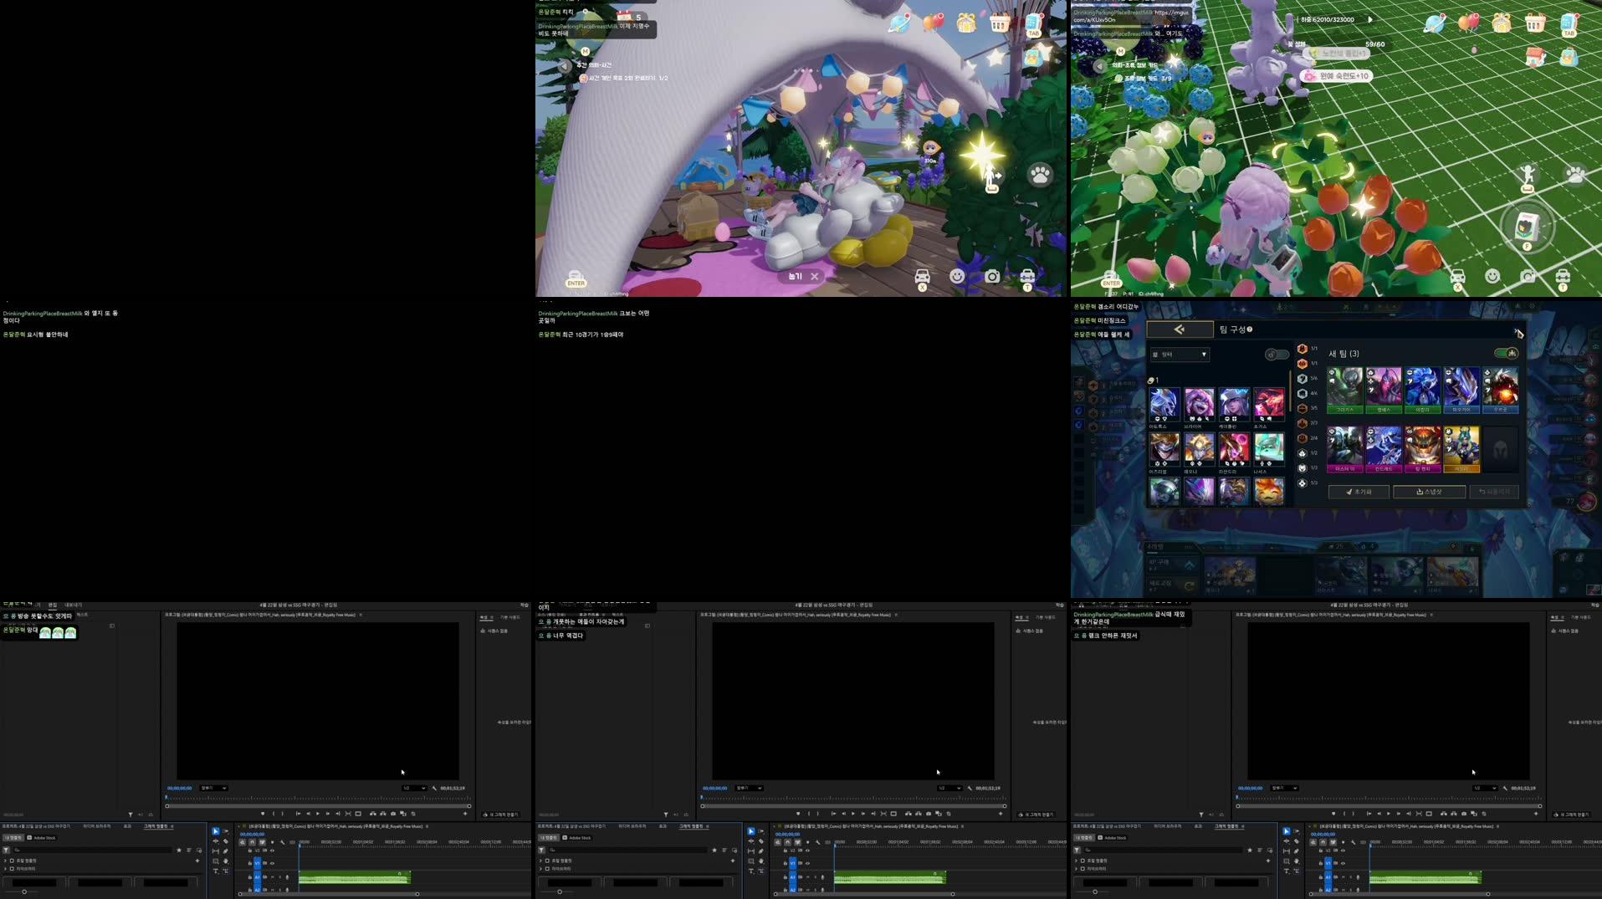
Task: Click the help icon beside 팀 구성
Action: coord(1250,329)
